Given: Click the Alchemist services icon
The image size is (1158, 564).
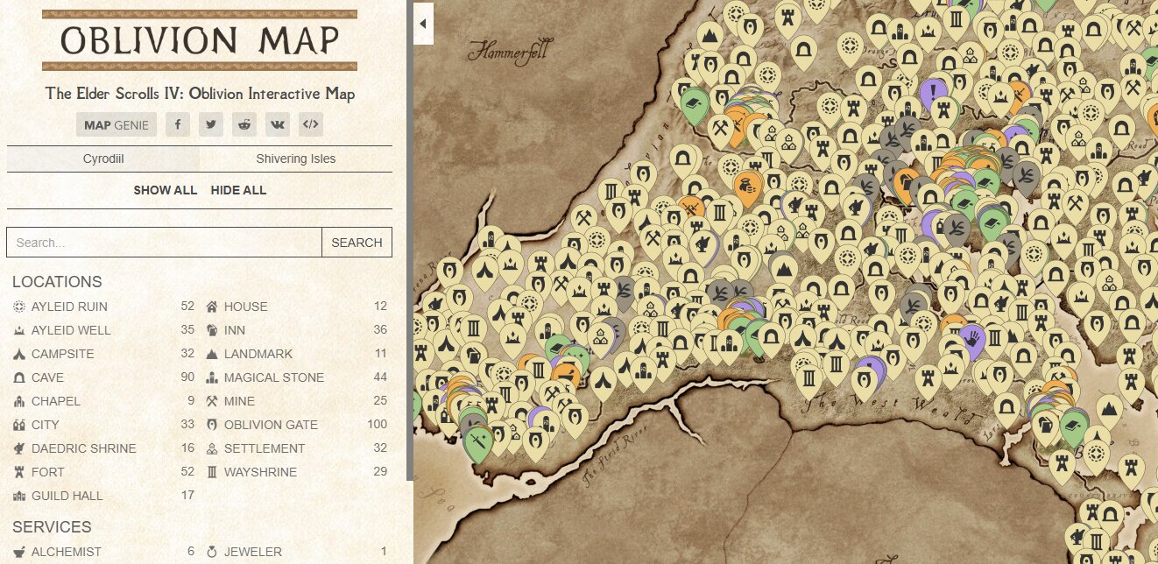Looking at the screenshot, I should click(x=19, y=552).
